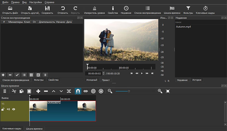Mute track V1 with speaker icon
The width and height of the screenshot is (227, 131).
pyautogui.click(x=8, y=109)
